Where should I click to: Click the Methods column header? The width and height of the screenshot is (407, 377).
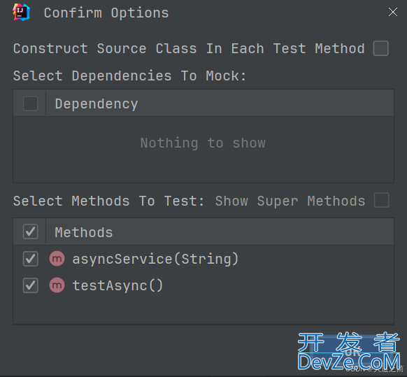click(84, 232)
